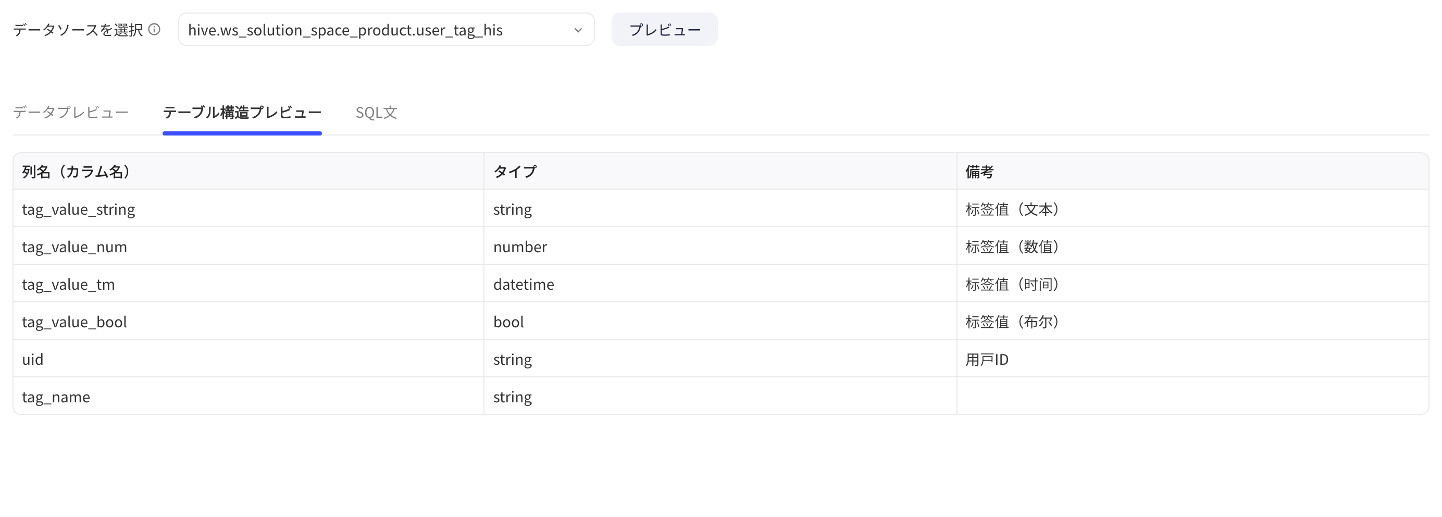Click the string type in tag_value_string row
This screenshot has height=517, width=1442.
pyautogui.click(x=720, y=208)
